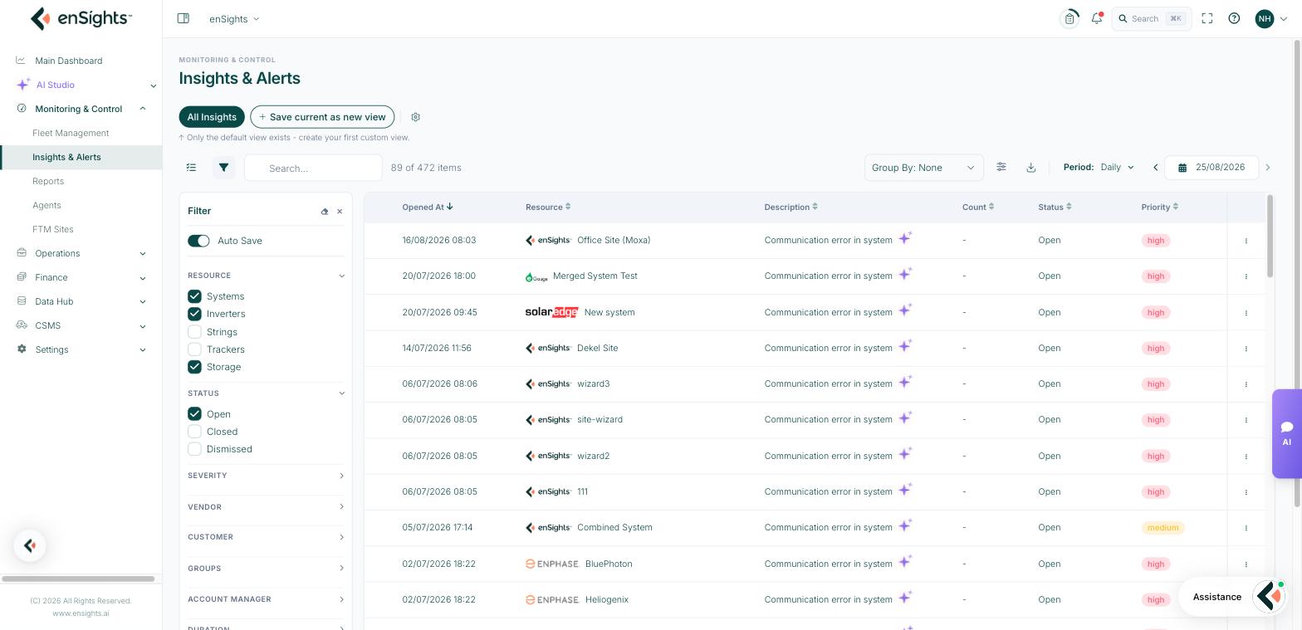Open the help question mark icon

(x=1234, y=18)
